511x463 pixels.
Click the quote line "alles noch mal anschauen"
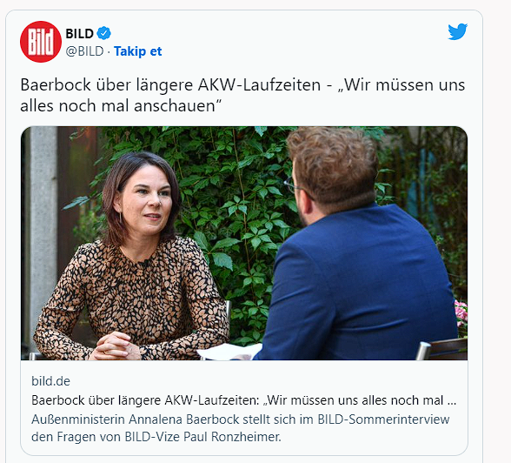pos(121,105)
